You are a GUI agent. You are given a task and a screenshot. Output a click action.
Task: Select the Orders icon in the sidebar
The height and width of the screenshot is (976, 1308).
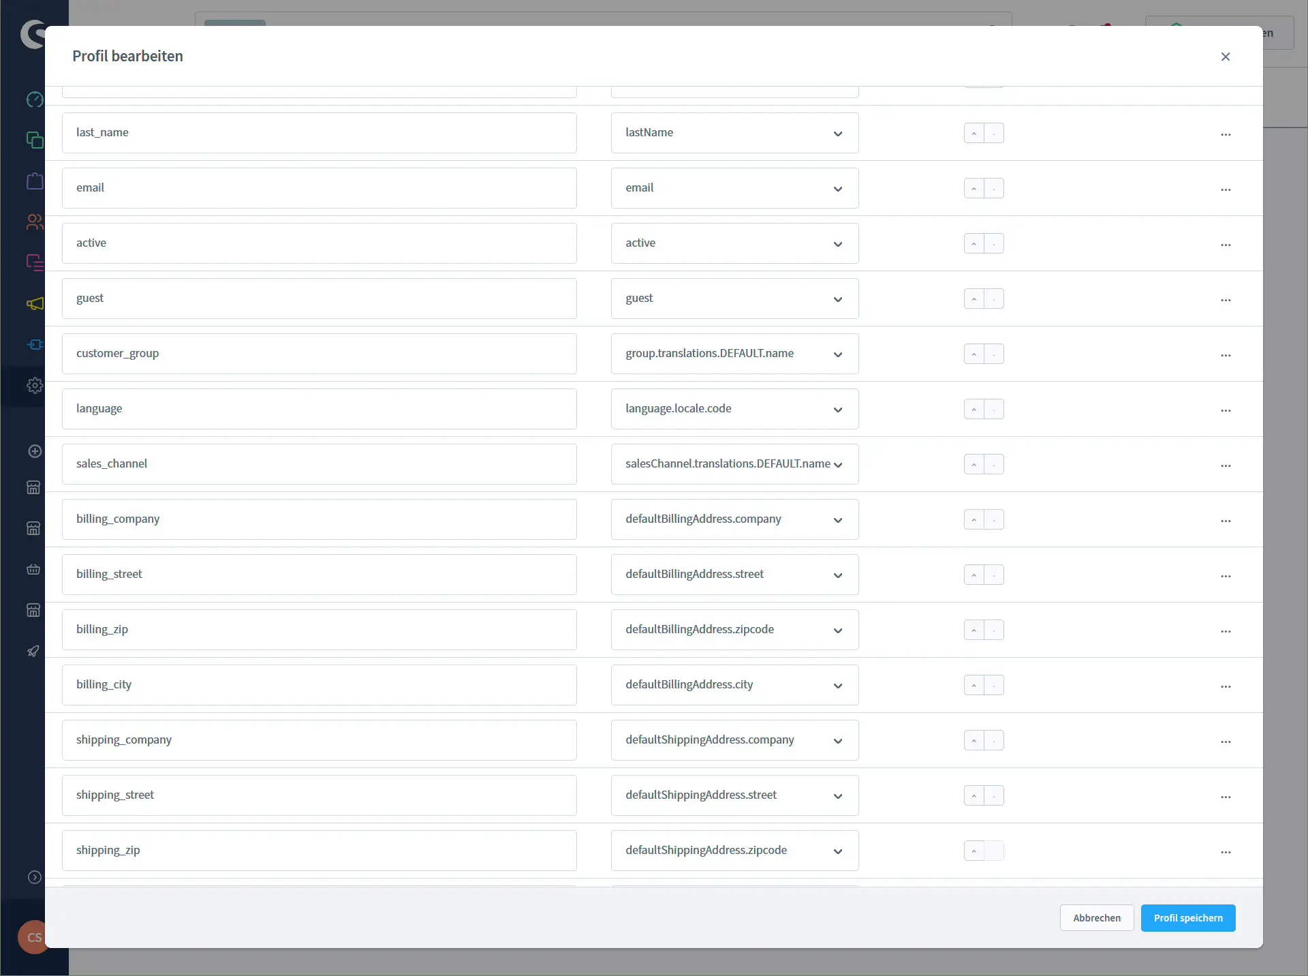pos(34,181)
